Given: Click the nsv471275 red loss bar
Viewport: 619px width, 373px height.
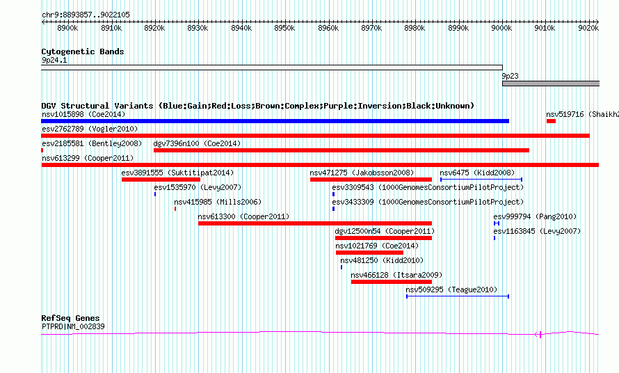Looking at the screenshot, I should (x=371, y=180).
